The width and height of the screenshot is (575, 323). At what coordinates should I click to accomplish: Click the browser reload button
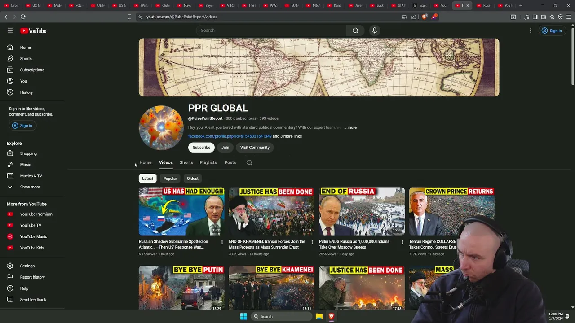(23, 17)
